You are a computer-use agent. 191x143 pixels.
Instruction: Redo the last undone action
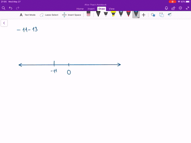click(x=18, y=8)
